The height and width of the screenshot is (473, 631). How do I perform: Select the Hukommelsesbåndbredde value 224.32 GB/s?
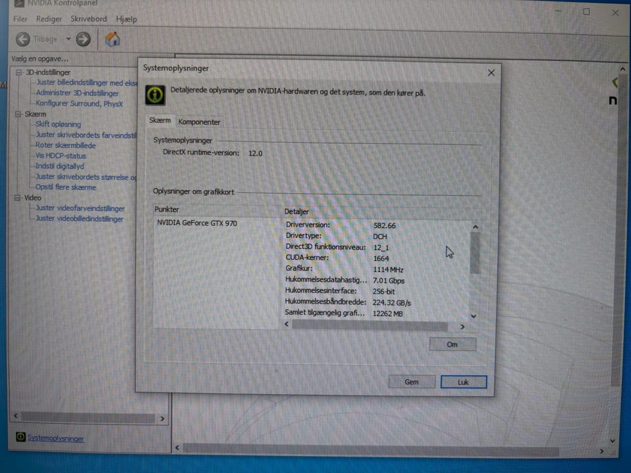click(x=392, y=303)
